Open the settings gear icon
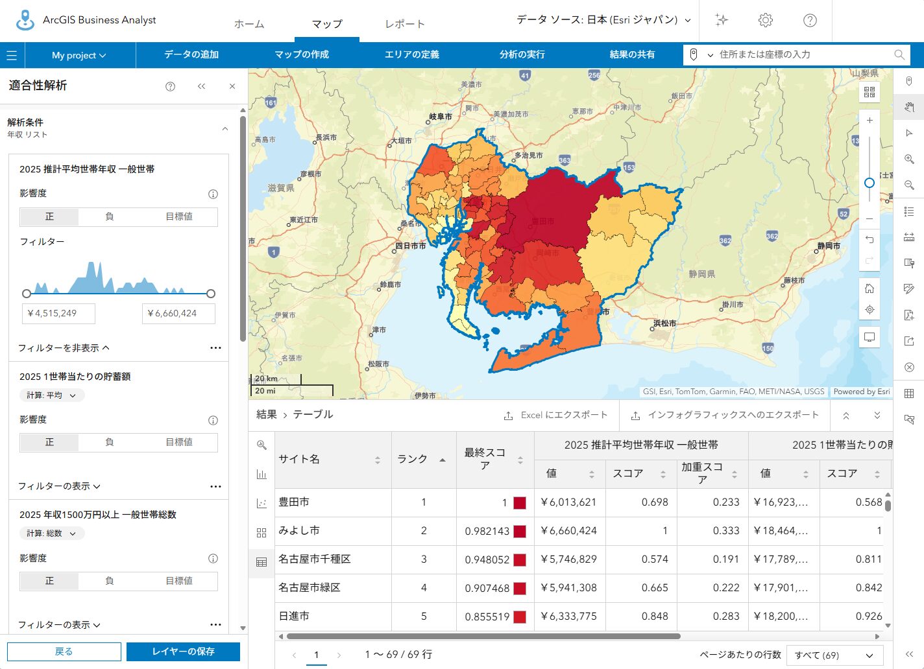 coord(766,20)
